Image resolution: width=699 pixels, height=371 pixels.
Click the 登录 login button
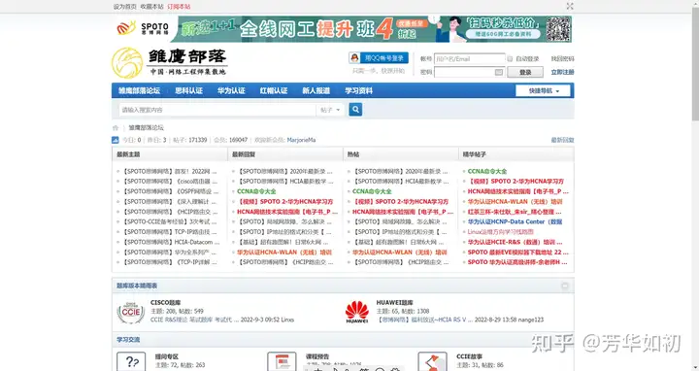525,72
